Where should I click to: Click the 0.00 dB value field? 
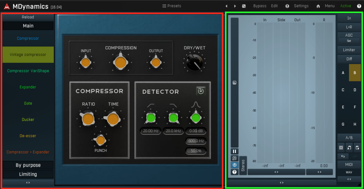click(196, 131)
